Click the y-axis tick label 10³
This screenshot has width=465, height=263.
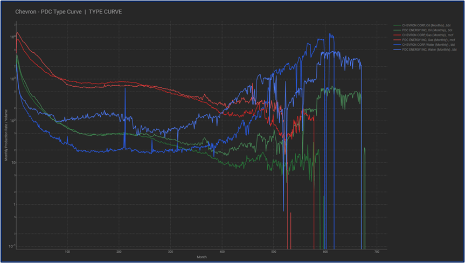point(12,79)
